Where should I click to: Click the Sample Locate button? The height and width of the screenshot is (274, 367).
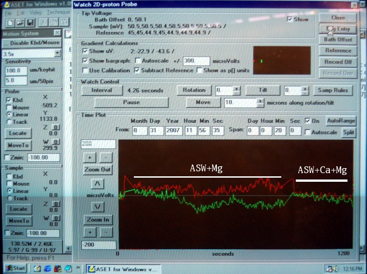pyautogui.click(x=19, y=209)
